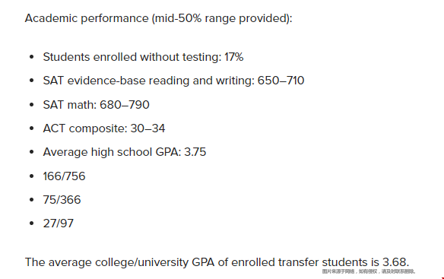Image resolution: width=444 pixels, height=279 pixels.
Task: Click the ACT composite line
Action: click(x=104, y=128)
